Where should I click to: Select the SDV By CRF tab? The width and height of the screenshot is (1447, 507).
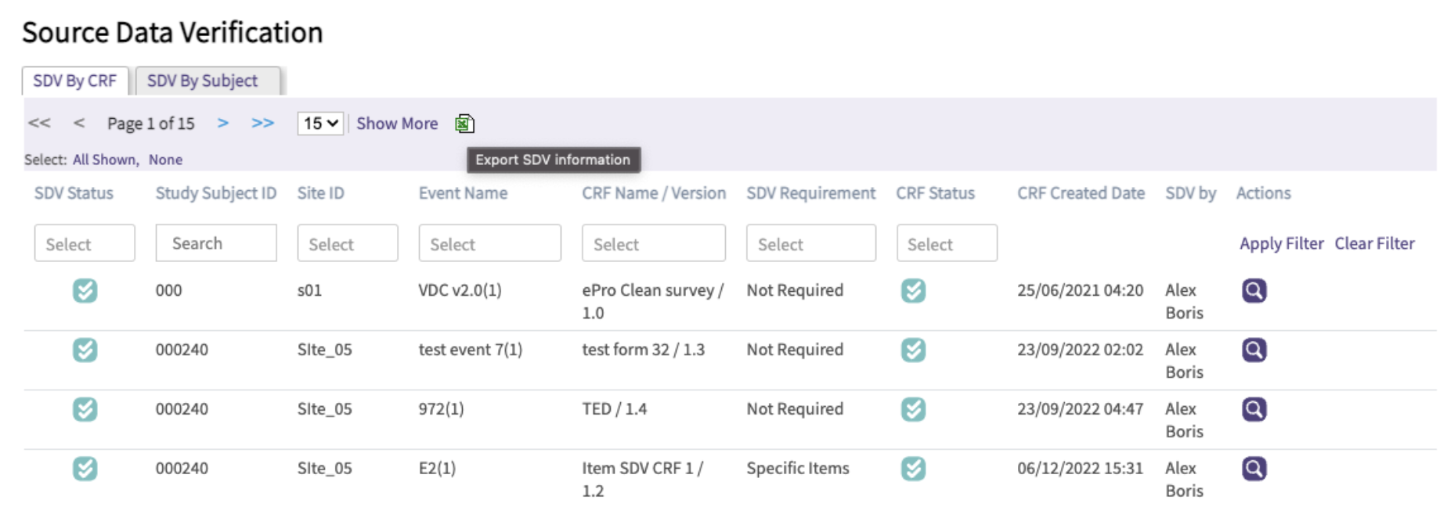tap(75, 81)
